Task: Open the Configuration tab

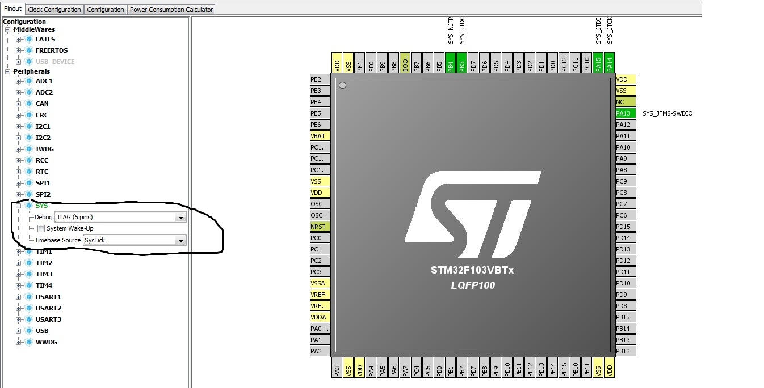Action: tap(106, 10)
